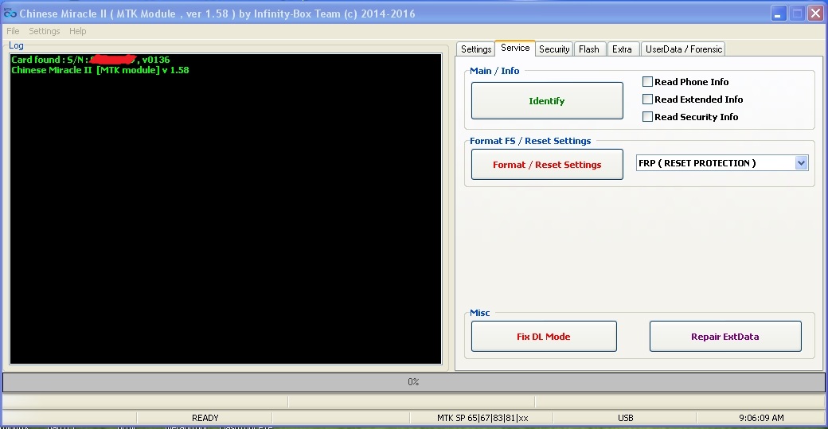
Task: Expand the FRP (RESET PROTECTION) dropdown
Action: pyautogui.click(x=801, y=163)
